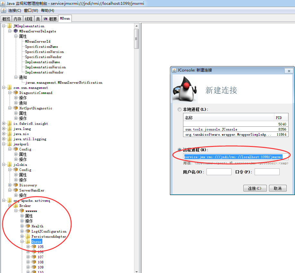
Task: Click the Broker folder icon
Action: (x=16, y=206)
